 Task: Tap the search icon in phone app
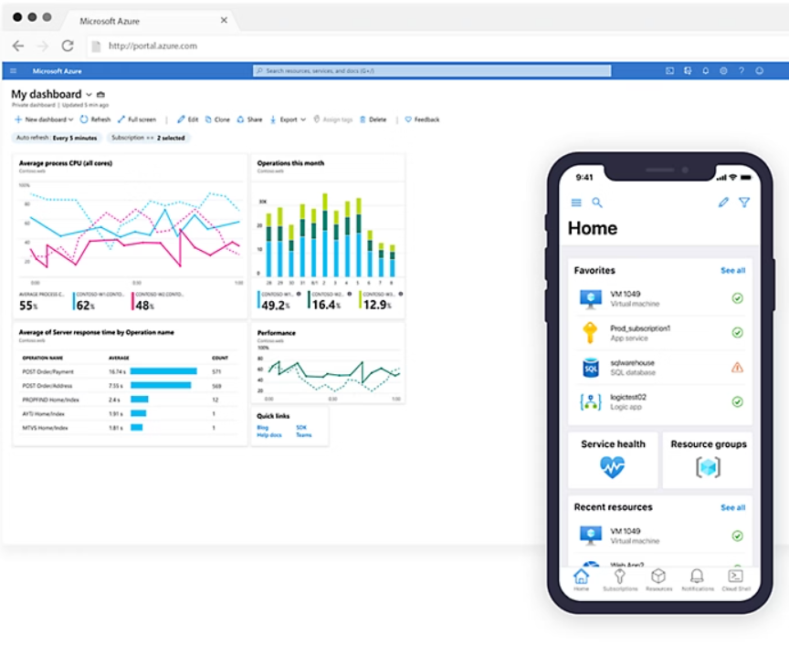tap(597, 203)
